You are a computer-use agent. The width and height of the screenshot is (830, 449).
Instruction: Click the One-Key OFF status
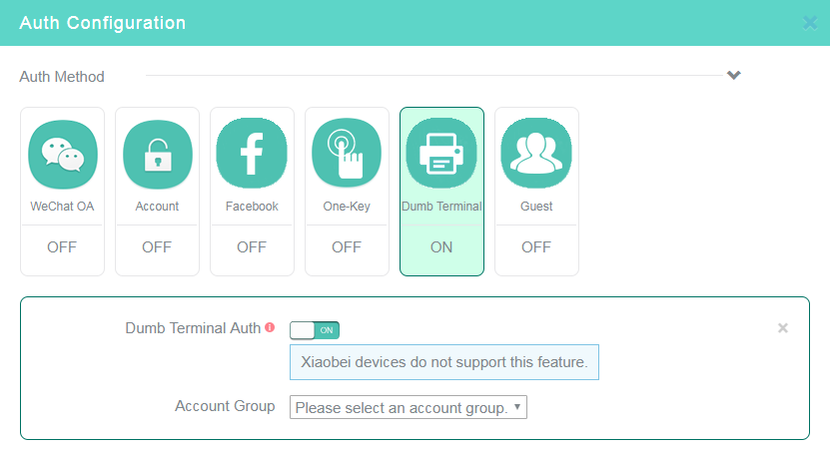(347, 247)
